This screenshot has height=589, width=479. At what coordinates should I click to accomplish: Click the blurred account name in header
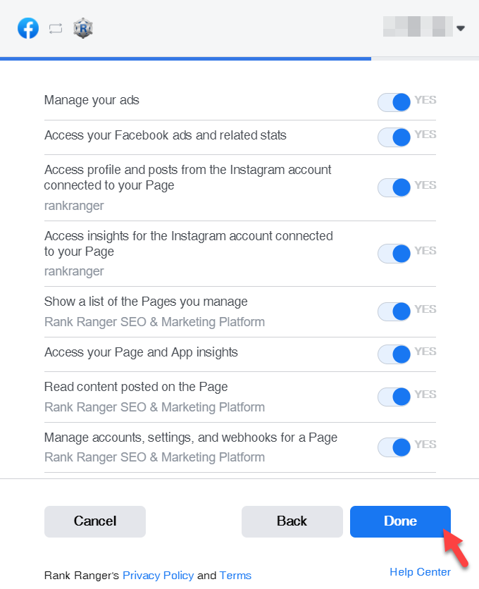click(417, 27)
